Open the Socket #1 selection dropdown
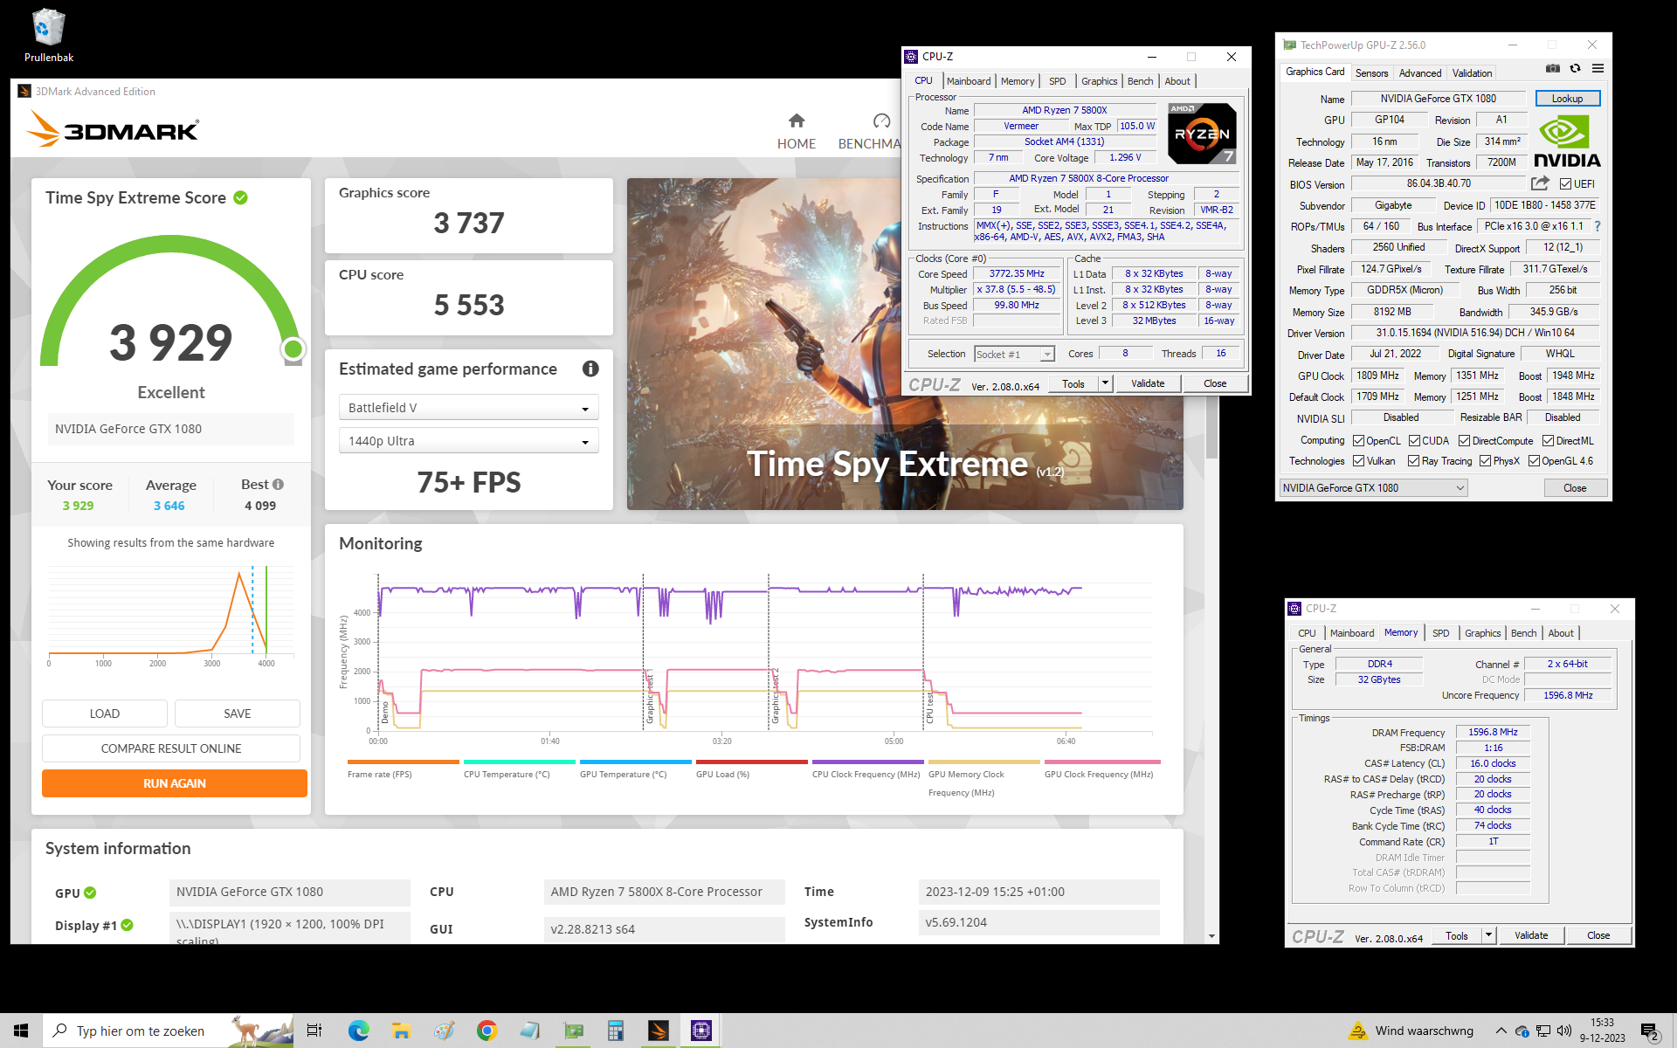 click(x=1015, y=354)
